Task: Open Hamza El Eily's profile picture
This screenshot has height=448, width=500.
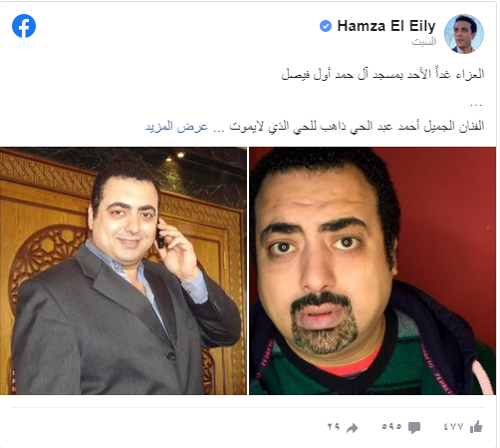Action: (x=464, y=34)
